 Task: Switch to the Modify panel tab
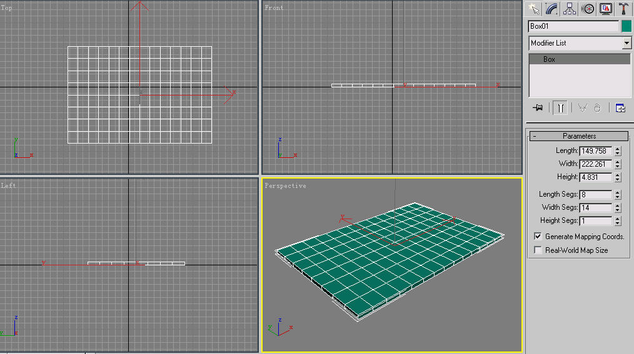tap(551, 8)
